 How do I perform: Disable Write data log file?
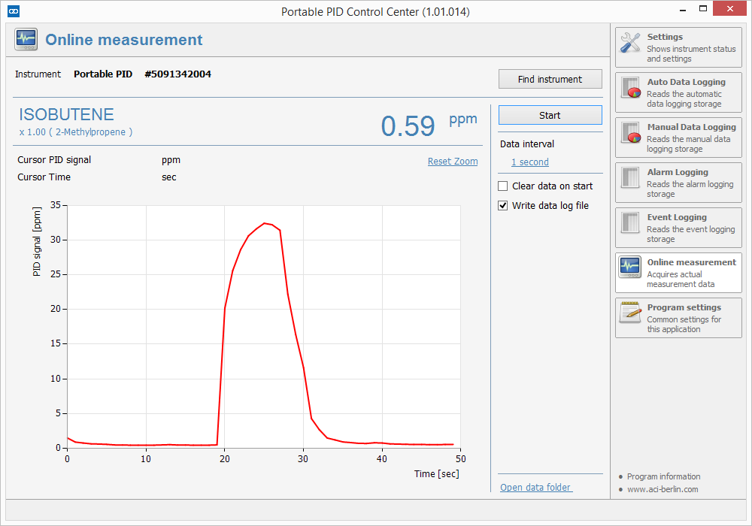click(502, 205)
